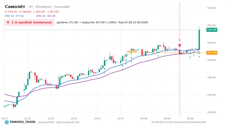Click the EMA 40 value 367.28
This screenshot has height=126, width=225.
(51, 16)
